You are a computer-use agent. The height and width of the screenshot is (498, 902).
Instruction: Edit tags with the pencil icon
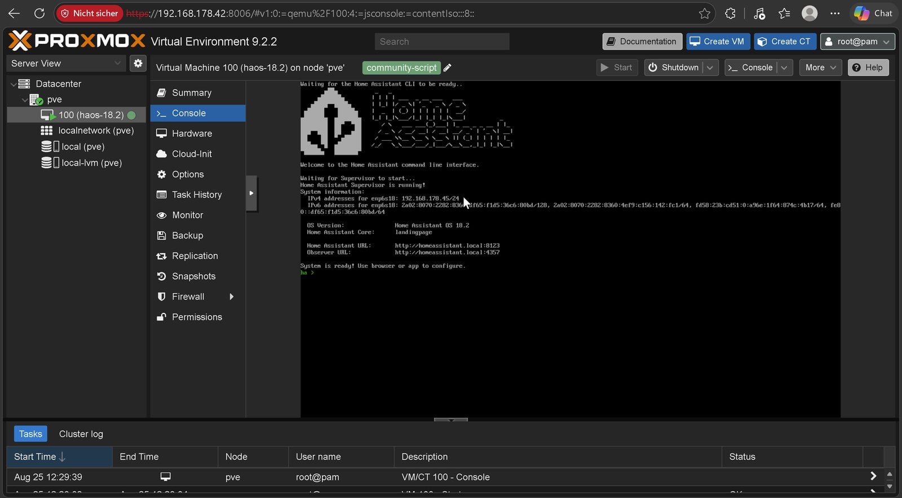(448, 68)
